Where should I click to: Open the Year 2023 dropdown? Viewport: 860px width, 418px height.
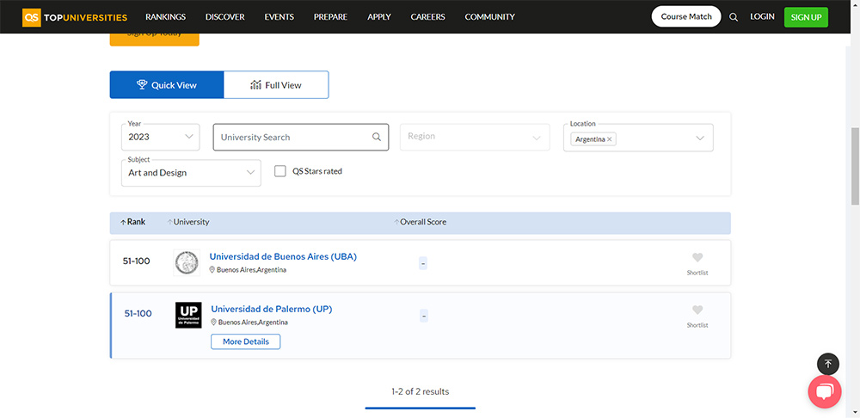160,137
